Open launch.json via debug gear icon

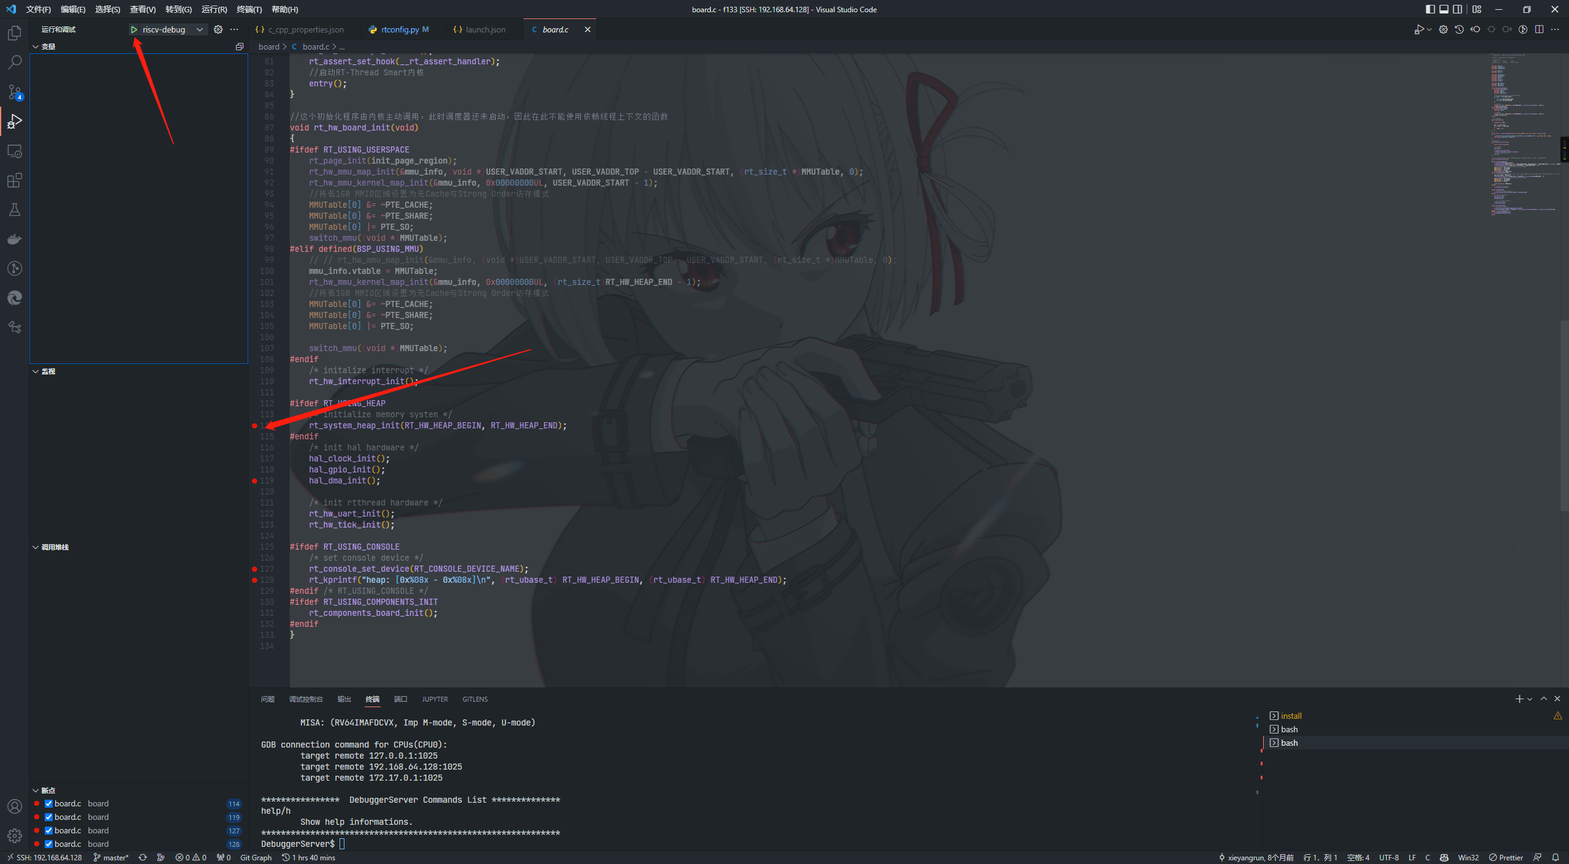pyautogui.click(x=218, y=29)
